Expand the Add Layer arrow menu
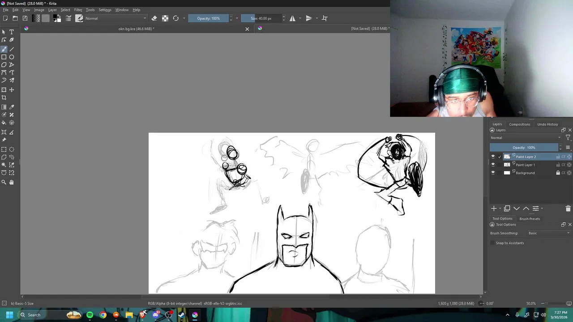 tap(500, 208)
